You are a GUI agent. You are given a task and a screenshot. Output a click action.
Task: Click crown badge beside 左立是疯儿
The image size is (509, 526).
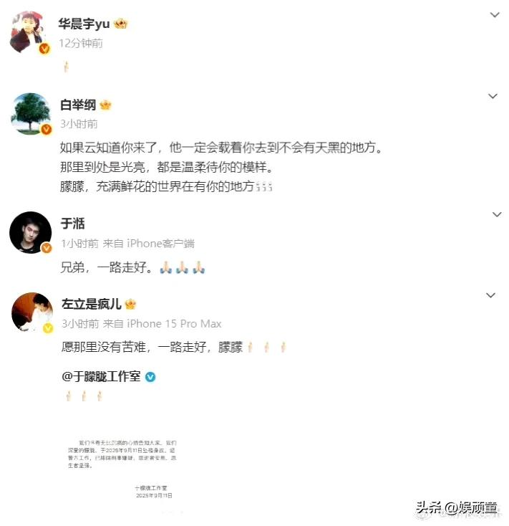(130, 305)
